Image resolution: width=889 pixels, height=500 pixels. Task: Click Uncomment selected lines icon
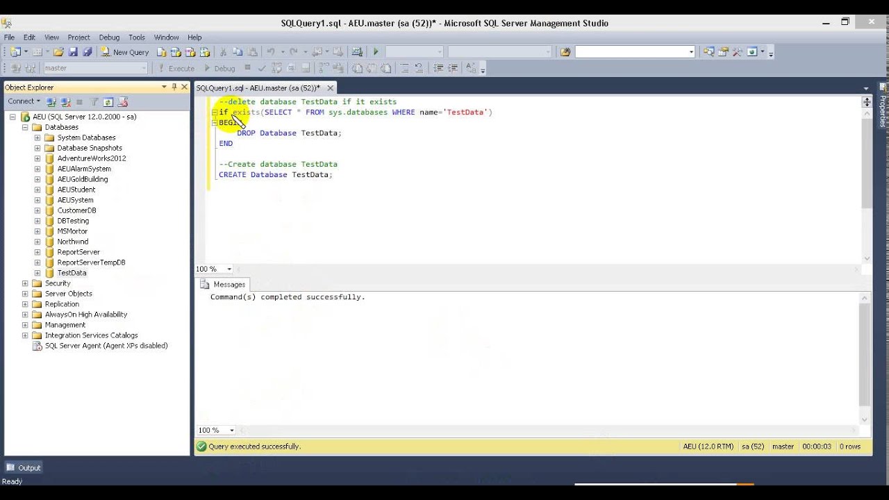click(418, 68)
